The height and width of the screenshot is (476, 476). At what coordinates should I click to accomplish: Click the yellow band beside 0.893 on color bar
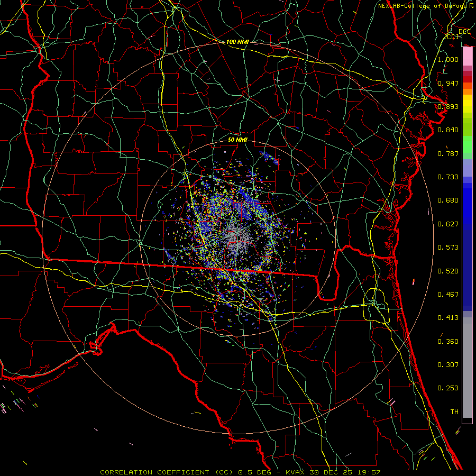[x=467, y=106]
